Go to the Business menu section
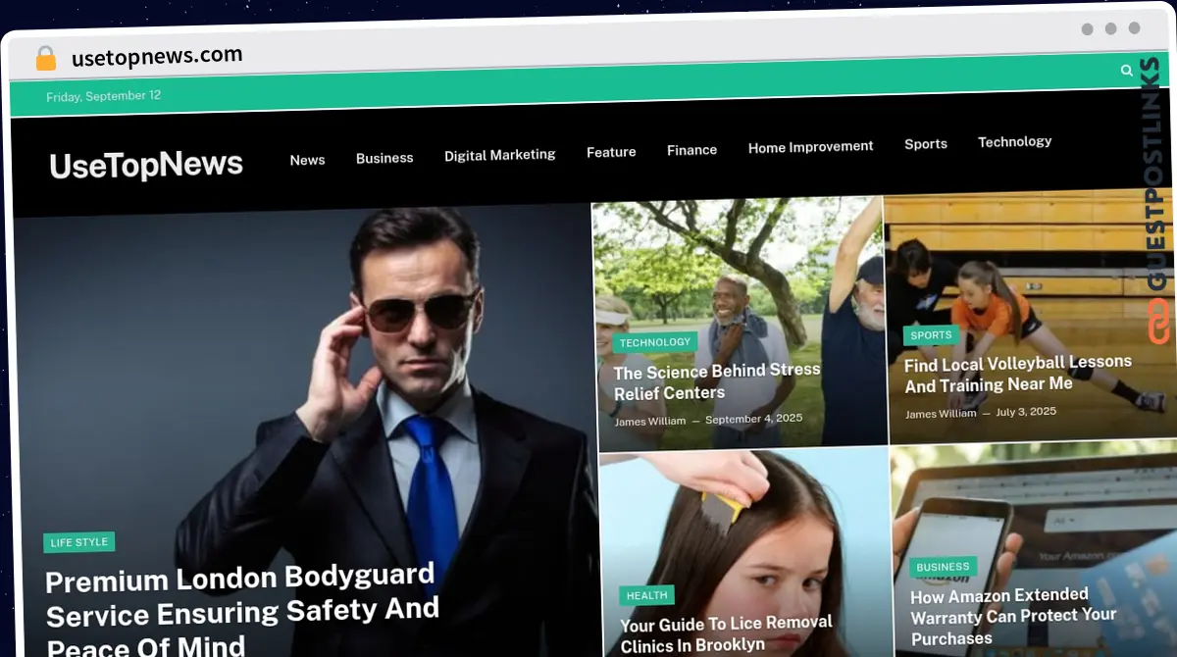 click(384, 158)
